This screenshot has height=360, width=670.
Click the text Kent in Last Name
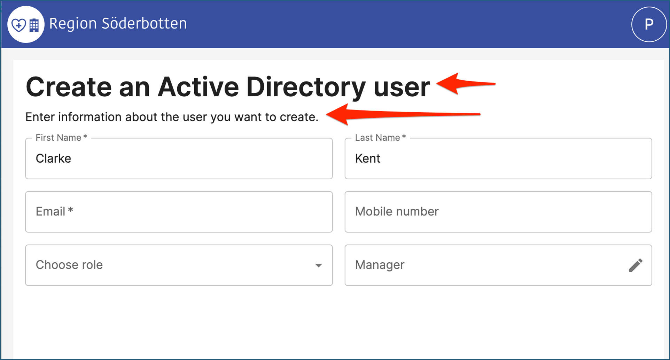pyautogui.click(x=367, y=158)
